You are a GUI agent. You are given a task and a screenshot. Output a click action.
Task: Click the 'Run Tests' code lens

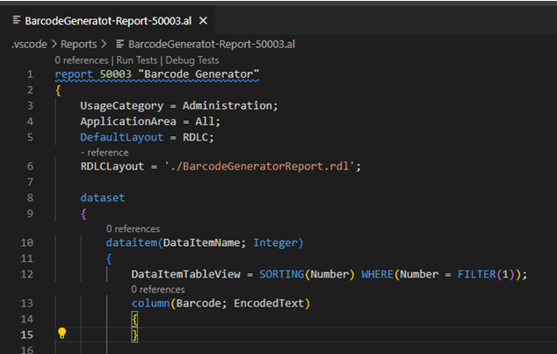(x=137, y=61)
